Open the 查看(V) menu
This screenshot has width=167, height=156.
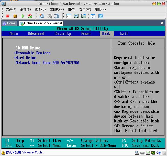pos(40,9)
